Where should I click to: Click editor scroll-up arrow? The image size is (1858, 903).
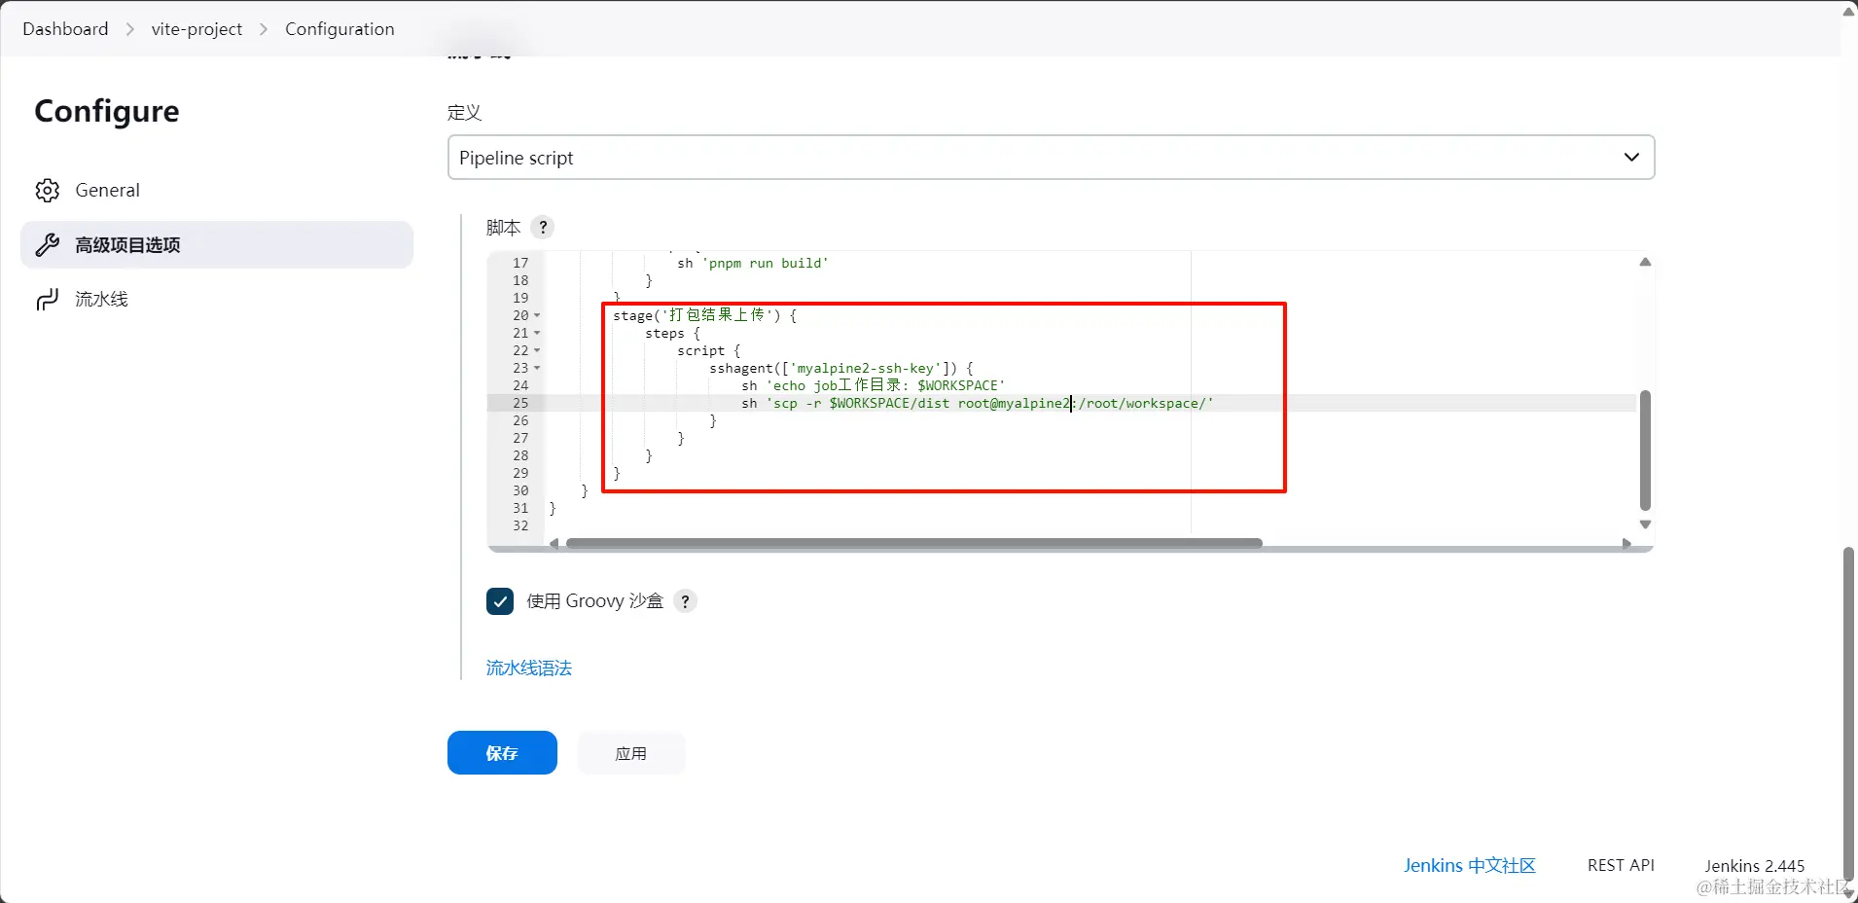pos(1645,262)
